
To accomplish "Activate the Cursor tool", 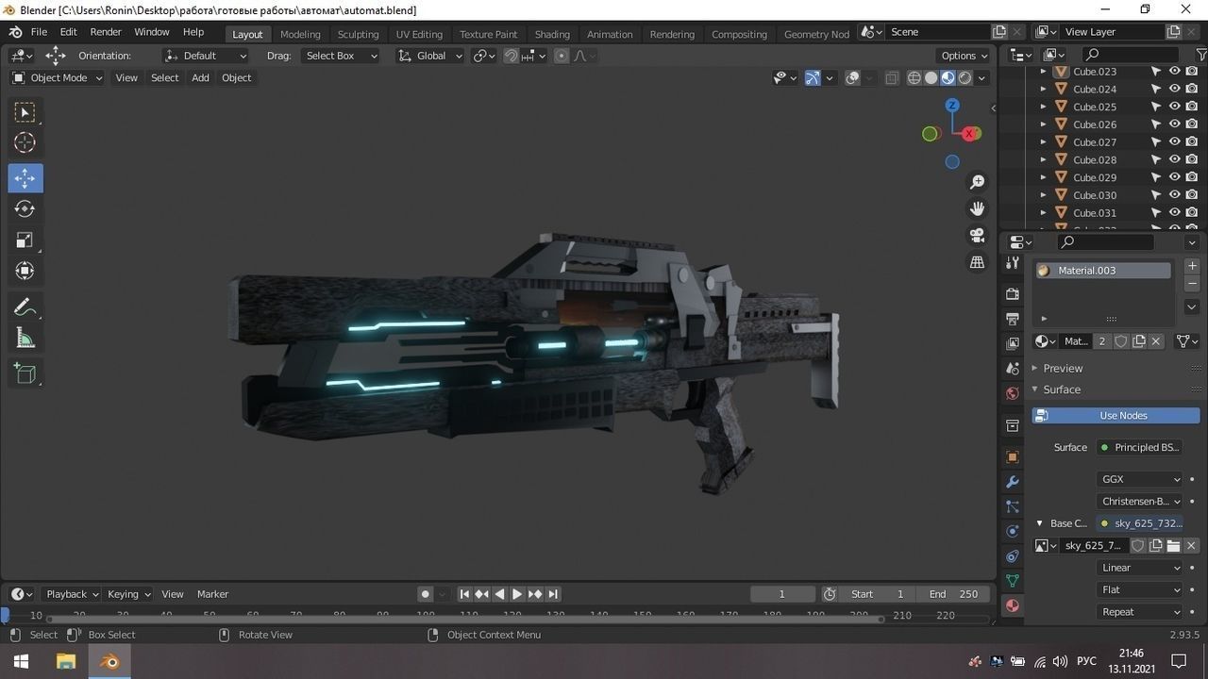I will tap(25, 143).
